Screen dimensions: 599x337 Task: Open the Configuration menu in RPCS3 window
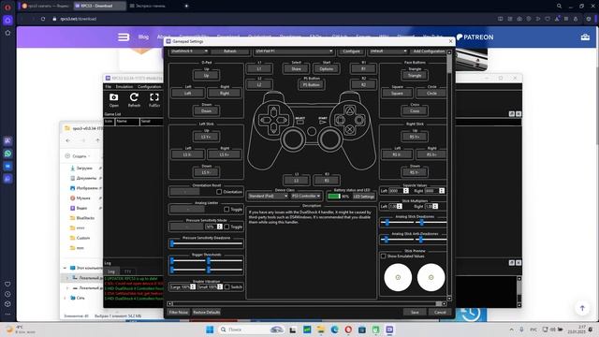coord(149,87)
